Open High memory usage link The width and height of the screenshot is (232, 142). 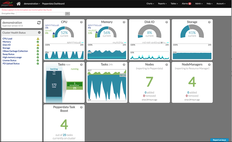pyautogui.click(x=12, y=57)
